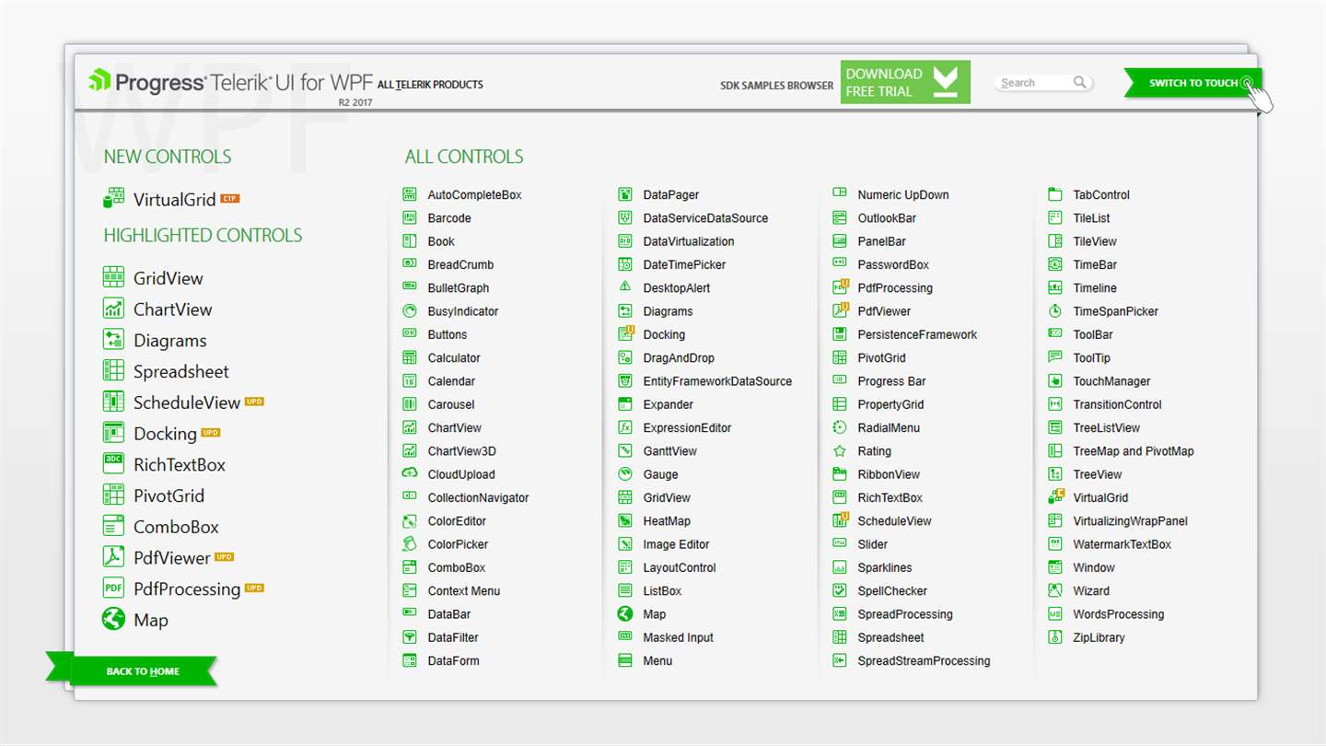Select EntityFrameworkDataSource in the list

pyautogui.click(x=717, y=380)
